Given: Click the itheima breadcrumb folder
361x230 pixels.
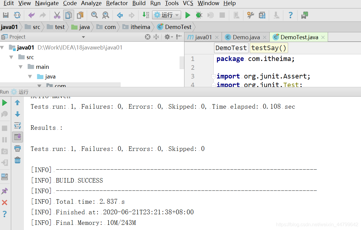Looking at the screenshot, I should [x=136, y=27].
